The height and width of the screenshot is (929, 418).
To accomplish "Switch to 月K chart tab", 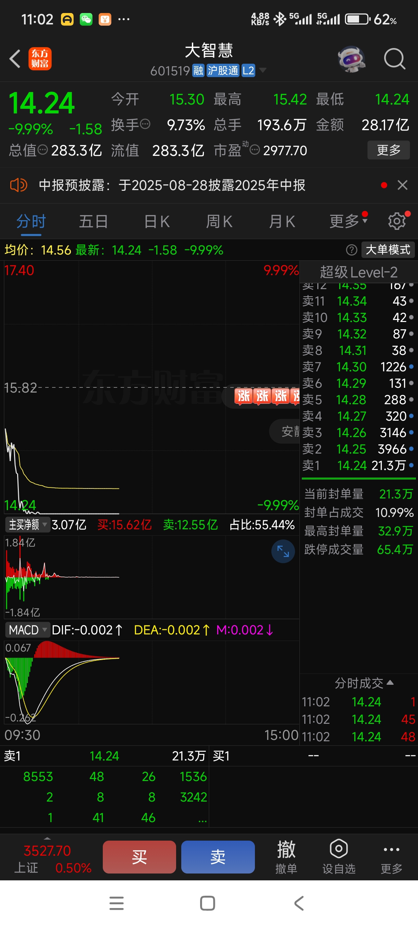I will tap(282, 221).
